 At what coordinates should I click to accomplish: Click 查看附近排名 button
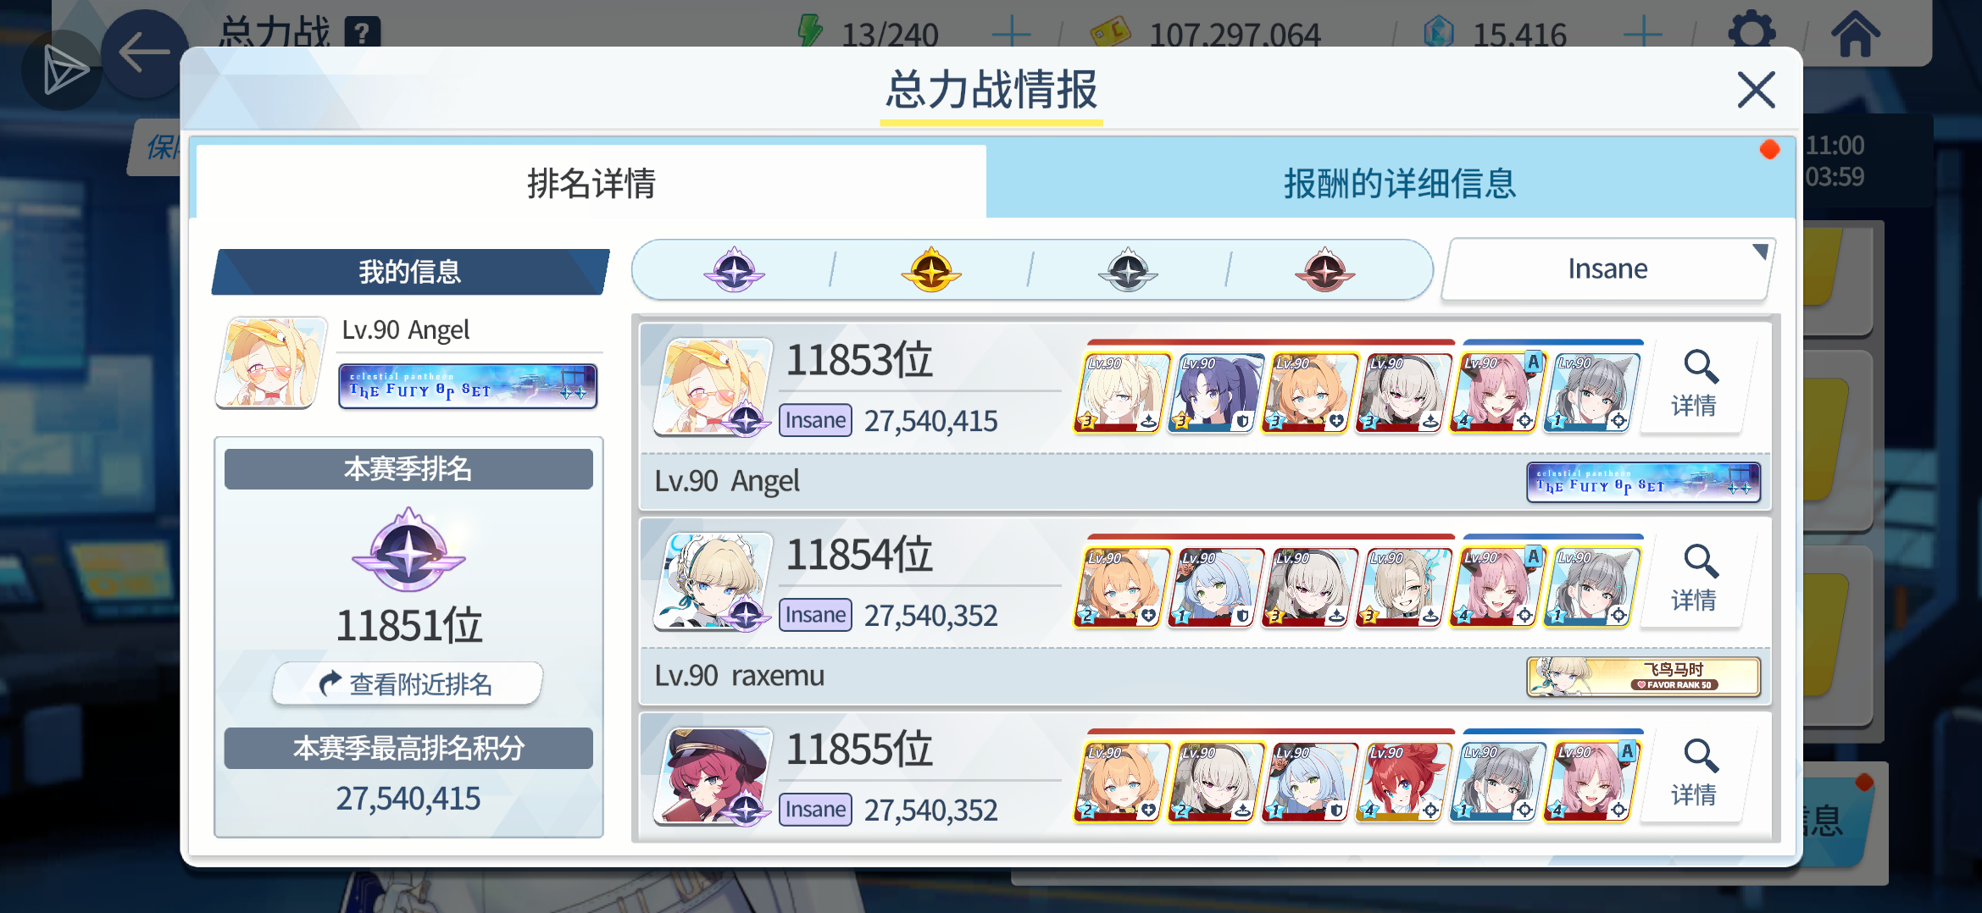(x=408, y=683)
